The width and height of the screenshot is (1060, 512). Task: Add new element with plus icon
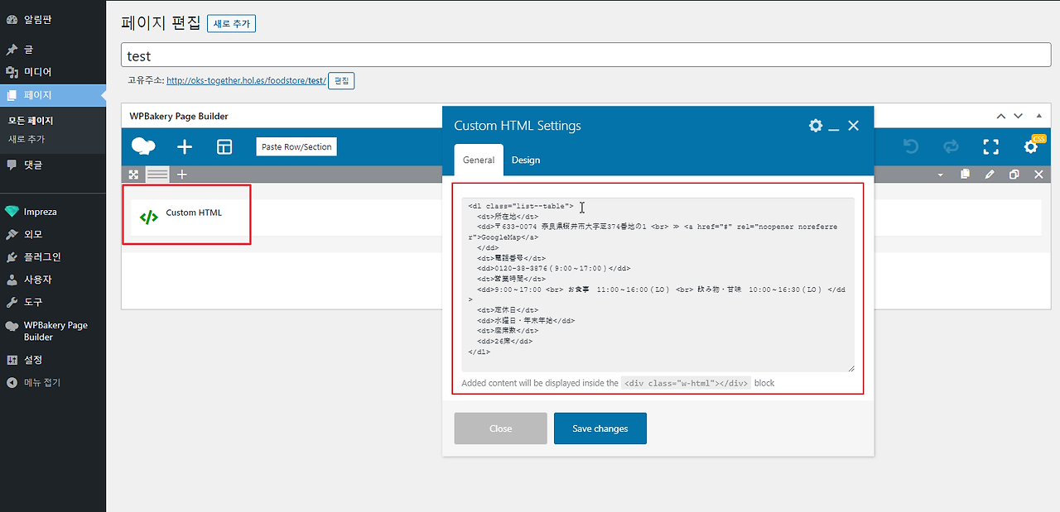tap(185, 146)
